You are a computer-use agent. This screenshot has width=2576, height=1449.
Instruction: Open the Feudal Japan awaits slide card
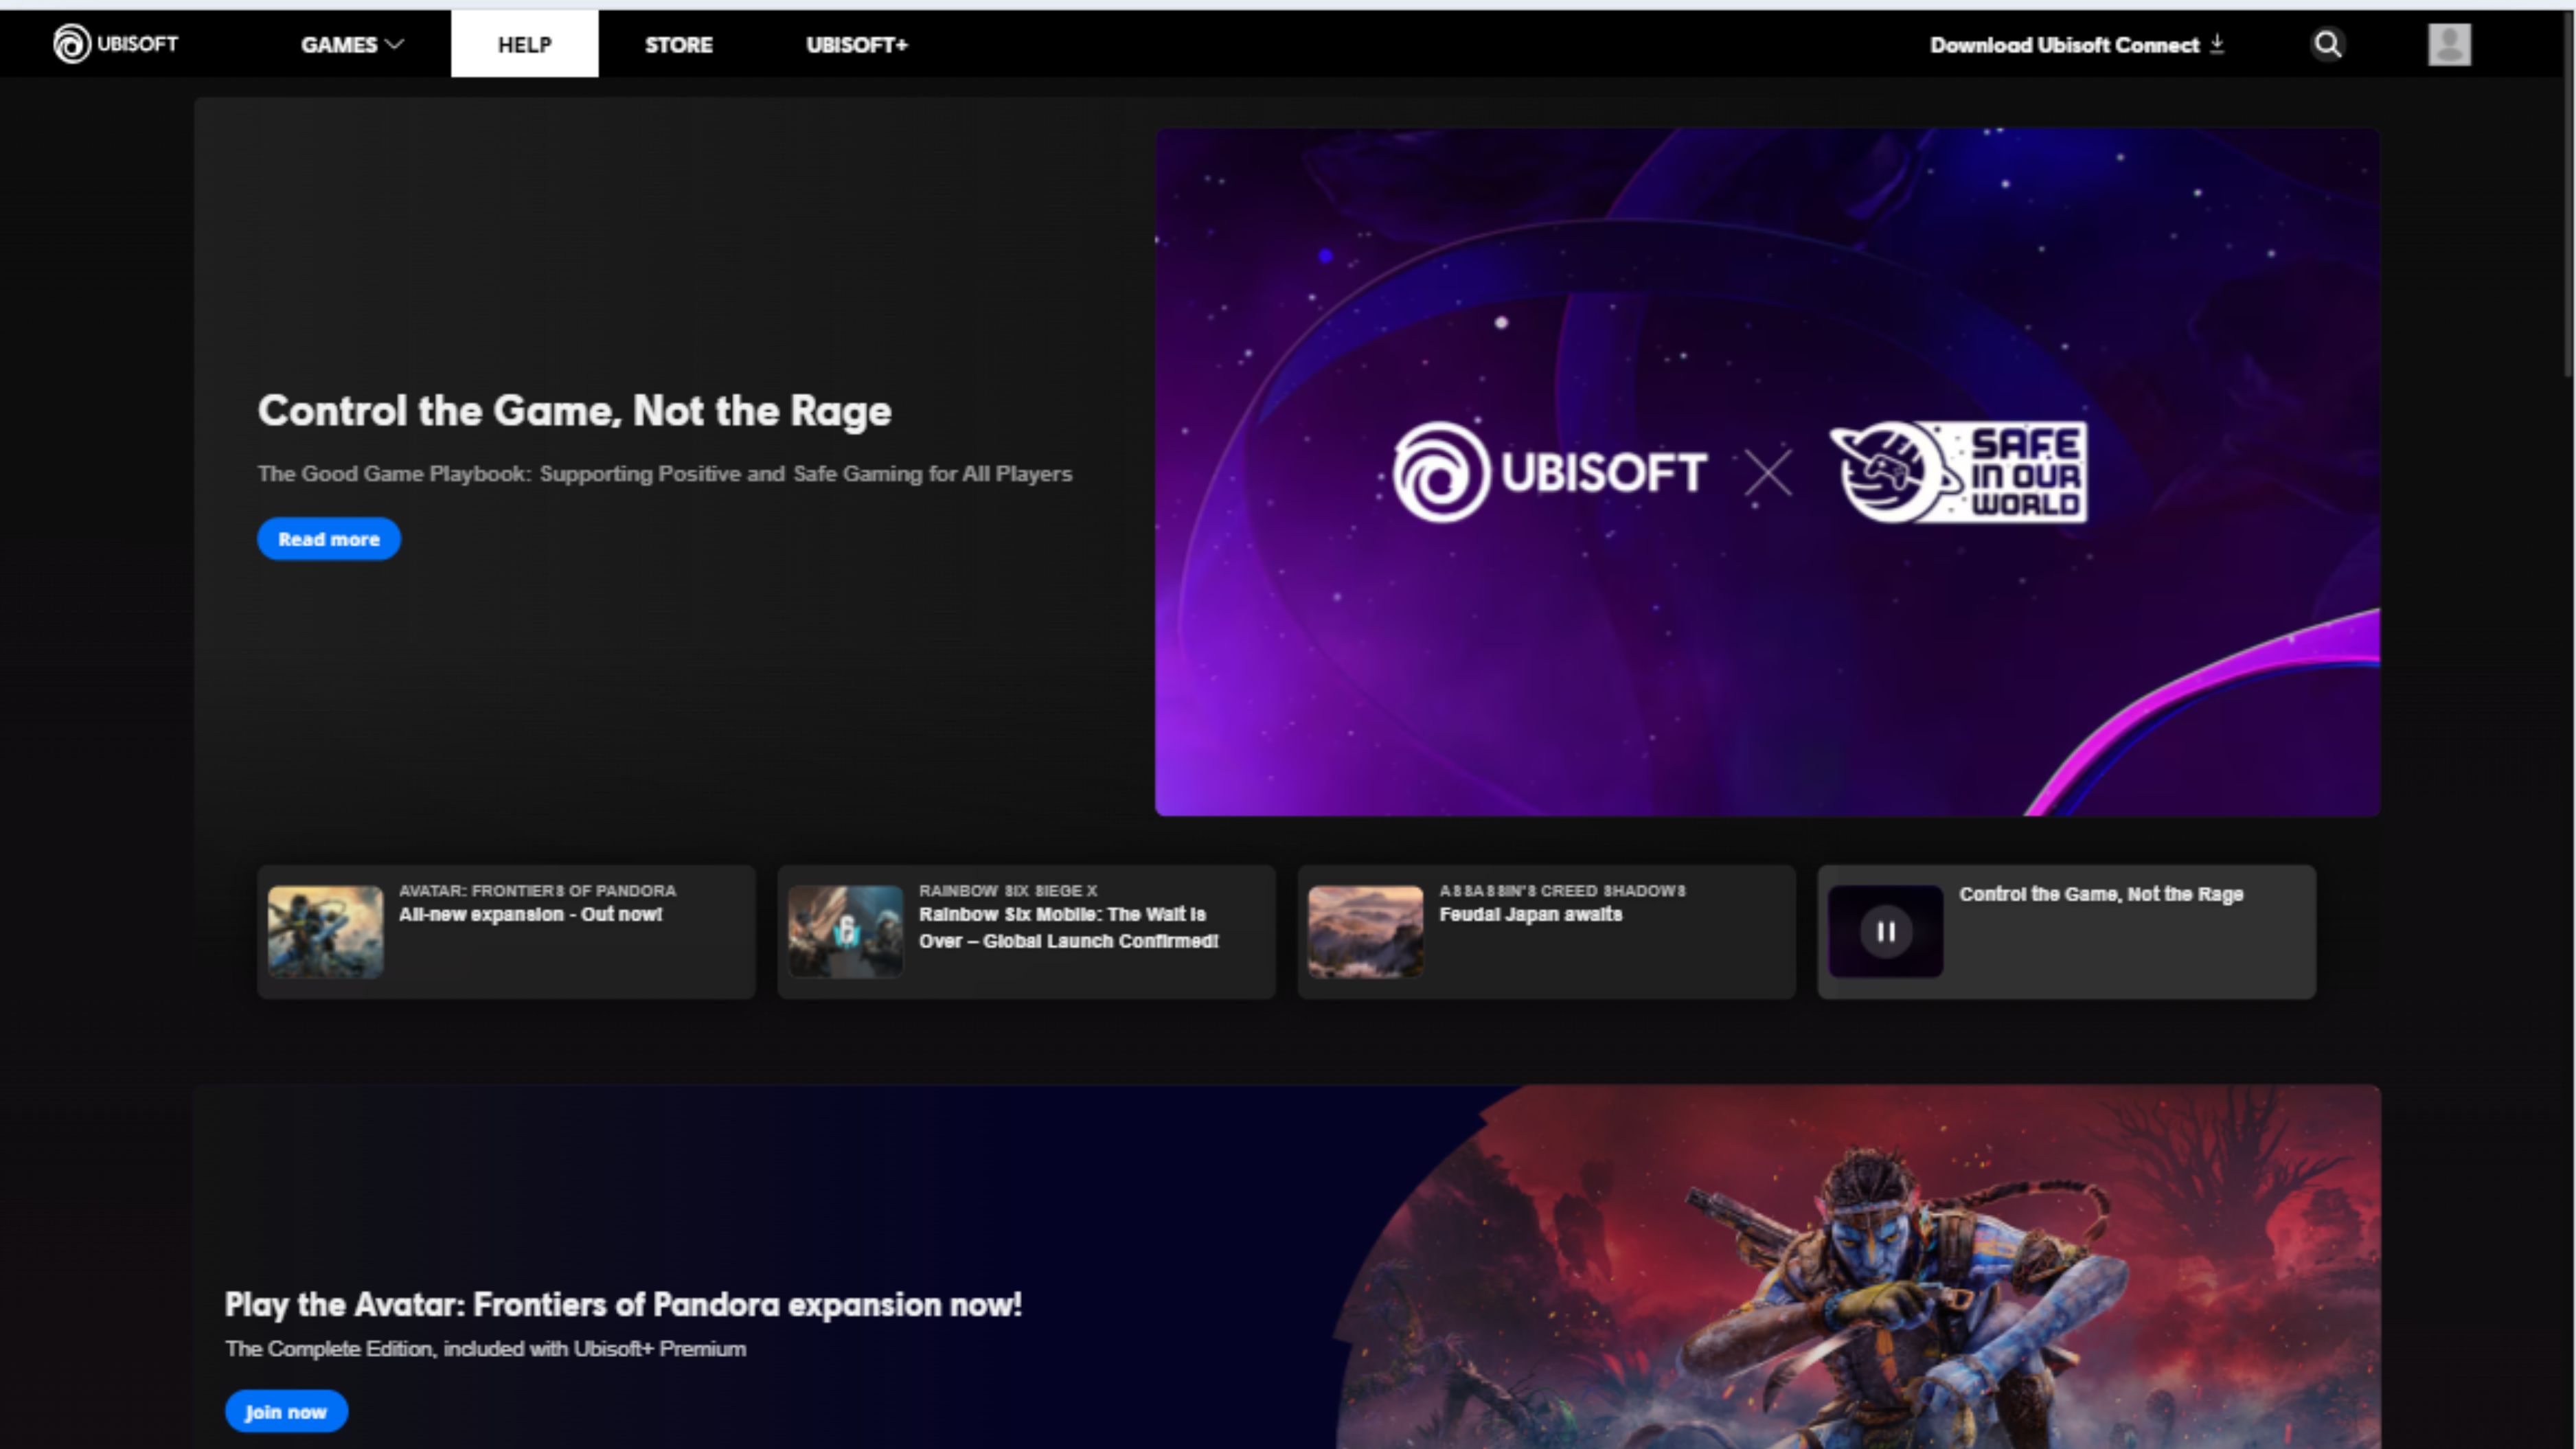1546,931
